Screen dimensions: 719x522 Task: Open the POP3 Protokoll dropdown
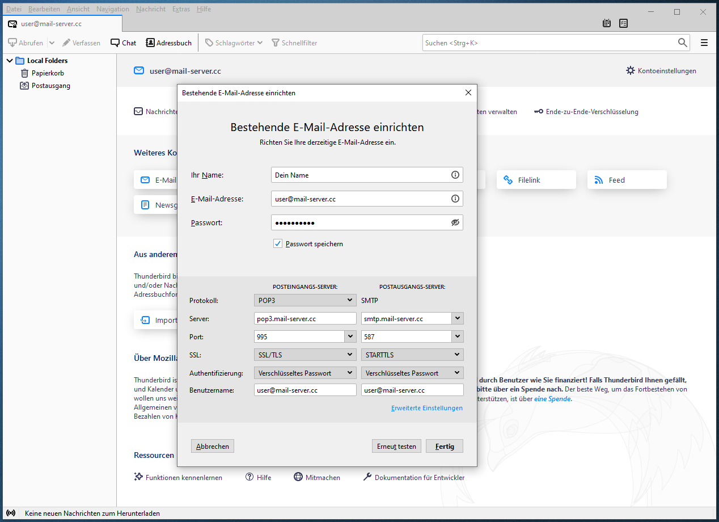tap(305, 301)
